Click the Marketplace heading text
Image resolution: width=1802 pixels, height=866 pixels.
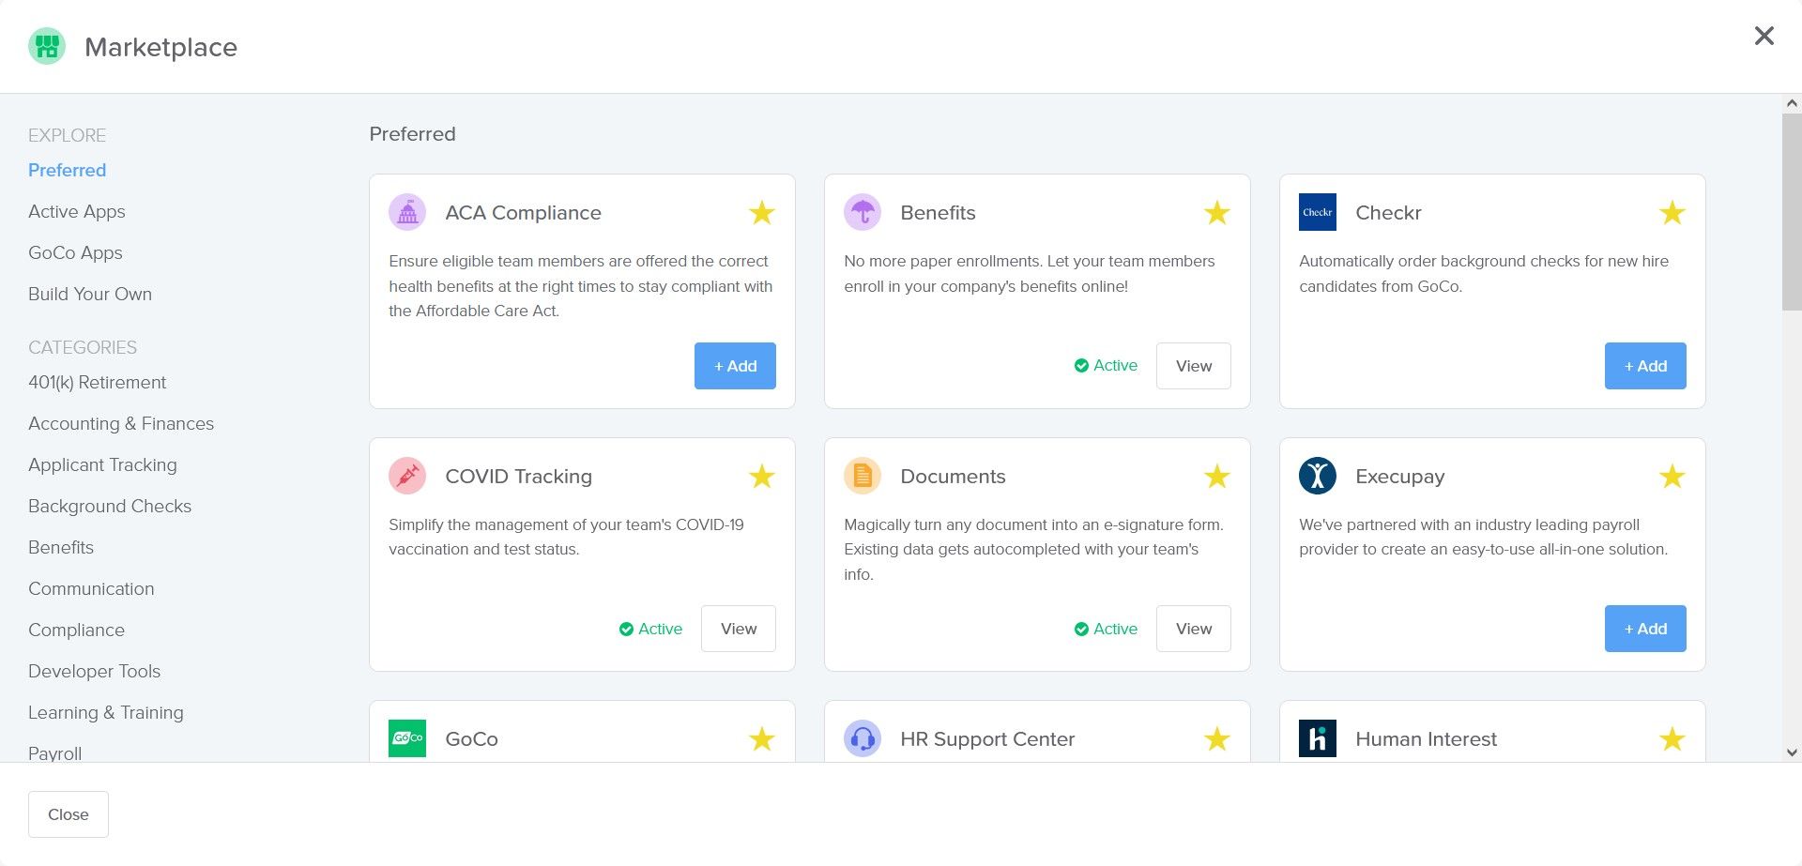coord(160,47)
